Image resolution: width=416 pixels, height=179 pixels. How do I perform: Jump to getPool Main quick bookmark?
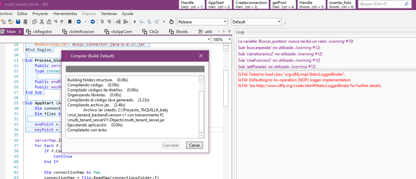[283, 4]
